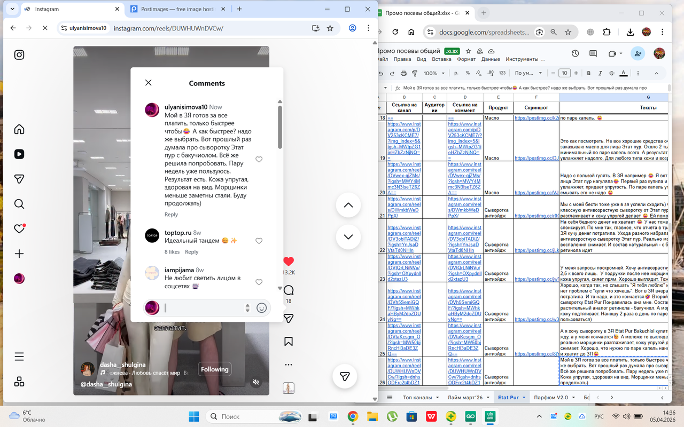View 8 likes on toptop.ru comment
Image resolution: width=684 pixels, height=427 pixels.
coord(172,252)
